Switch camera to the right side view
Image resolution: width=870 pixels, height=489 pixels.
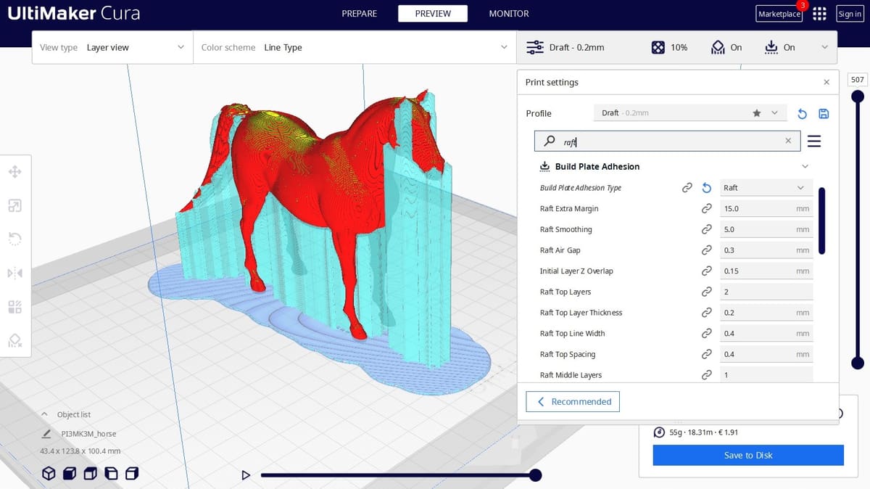click(132, 474)
